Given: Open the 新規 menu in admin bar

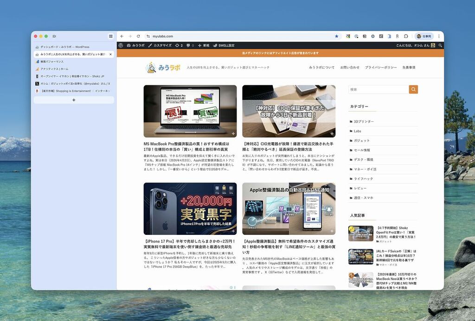Looking at the screenshot, I should click(x=203, y=45).
